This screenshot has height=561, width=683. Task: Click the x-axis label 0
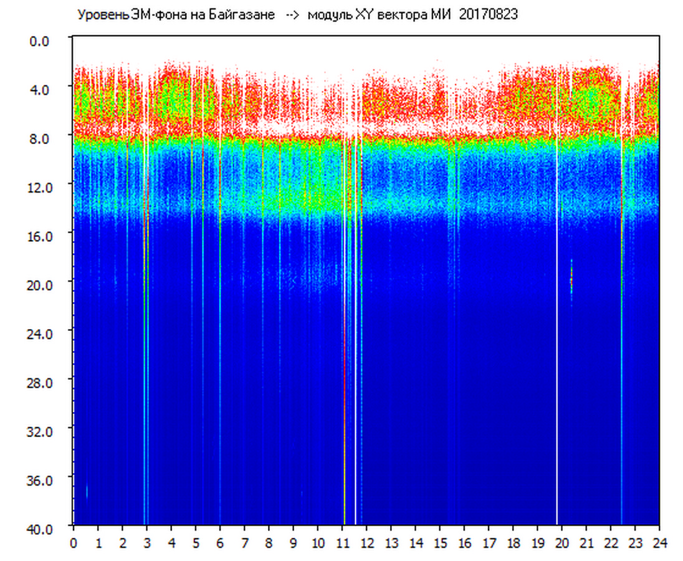point(74,542)
